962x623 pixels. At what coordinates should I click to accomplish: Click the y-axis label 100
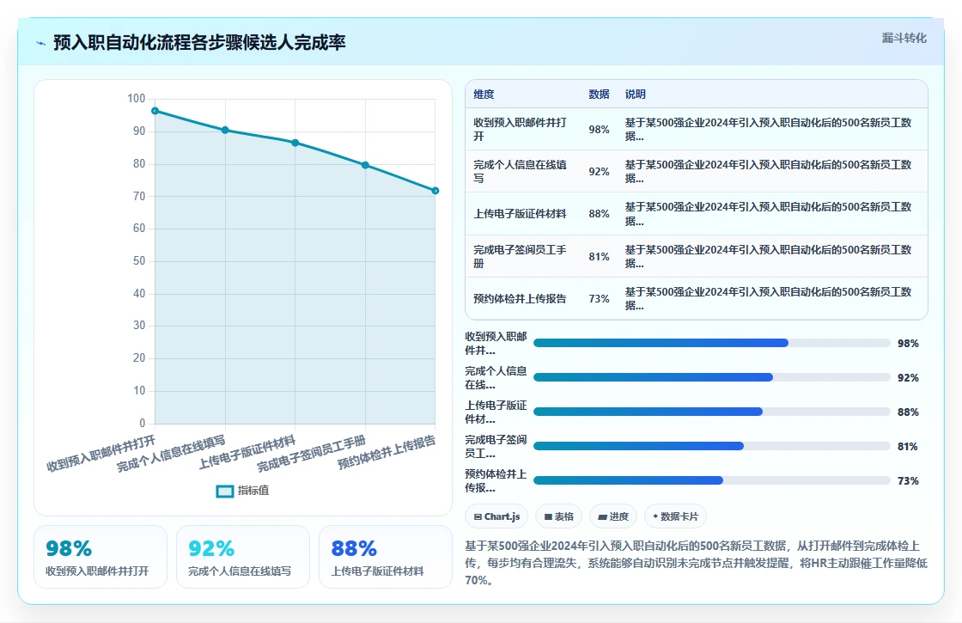point(137,99)
